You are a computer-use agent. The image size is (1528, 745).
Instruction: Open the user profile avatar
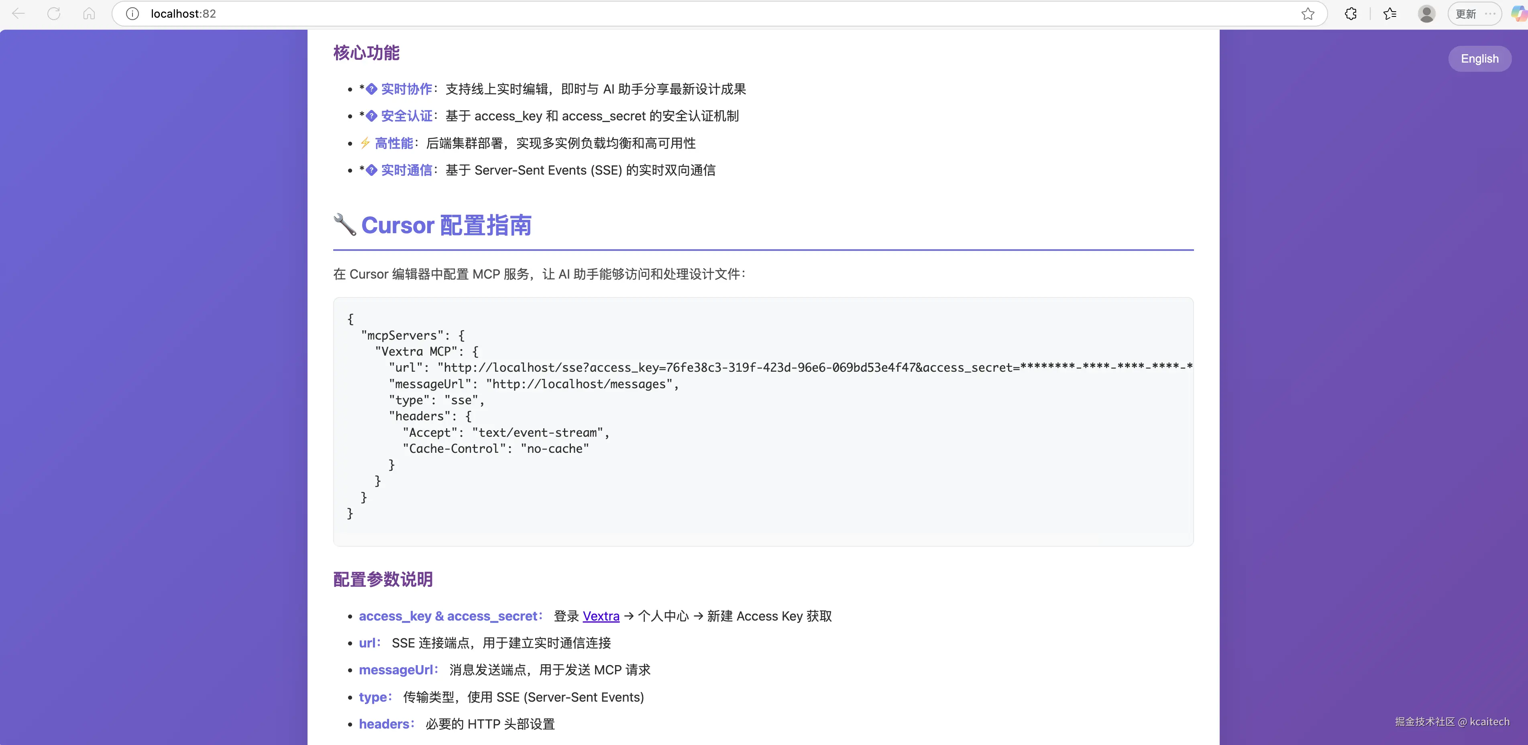point(1426,14)
